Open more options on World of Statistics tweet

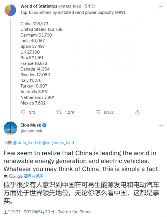tap(161, 6)
